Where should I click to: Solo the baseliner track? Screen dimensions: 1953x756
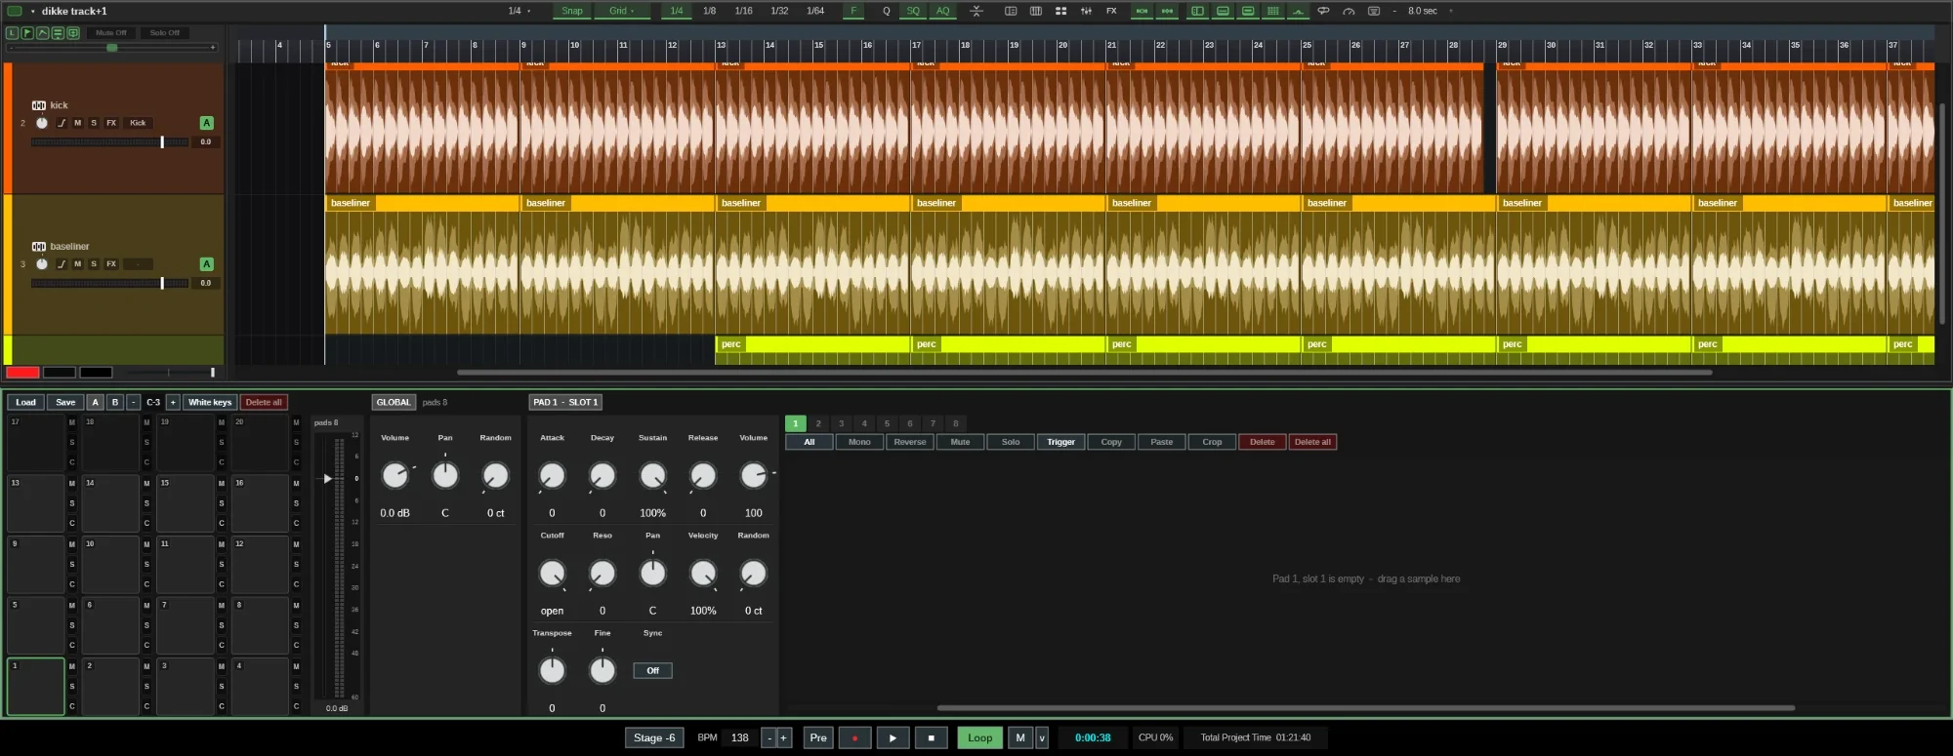tap(94, 264)
